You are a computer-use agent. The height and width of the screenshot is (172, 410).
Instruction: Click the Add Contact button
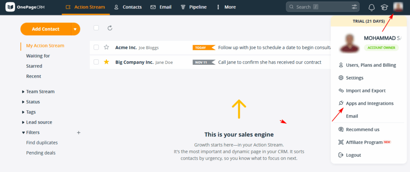click(x=46, y=29)
